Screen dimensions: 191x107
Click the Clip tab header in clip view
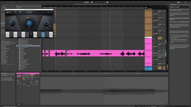pos(19,73)
